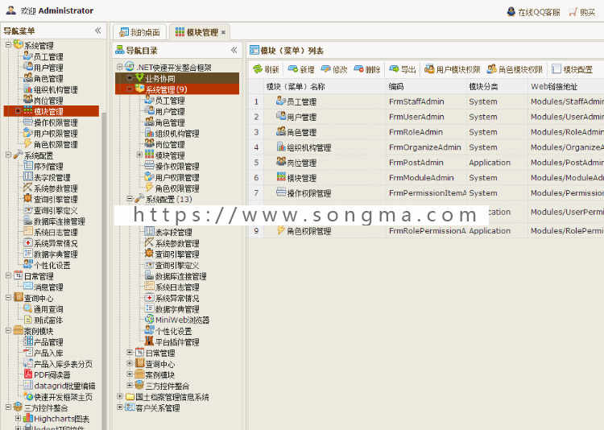
Task: Click the 删除 delete toolbar button
Action: [x=367, y=69]
